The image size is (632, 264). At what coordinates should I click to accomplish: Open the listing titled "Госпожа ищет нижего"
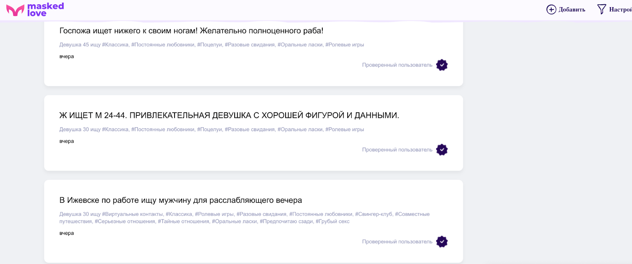191,31
